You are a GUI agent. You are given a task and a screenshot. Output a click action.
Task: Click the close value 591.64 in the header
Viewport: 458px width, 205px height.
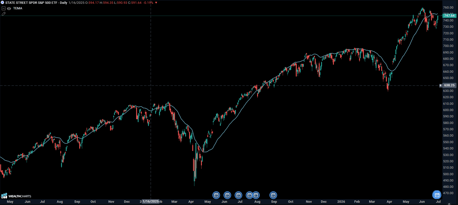click(x=136, y=3)
